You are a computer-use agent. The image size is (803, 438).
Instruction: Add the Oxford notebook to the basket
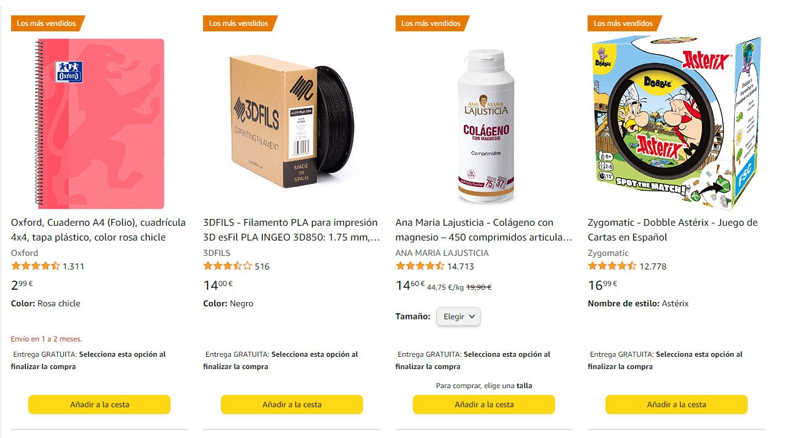coord(99,404)
